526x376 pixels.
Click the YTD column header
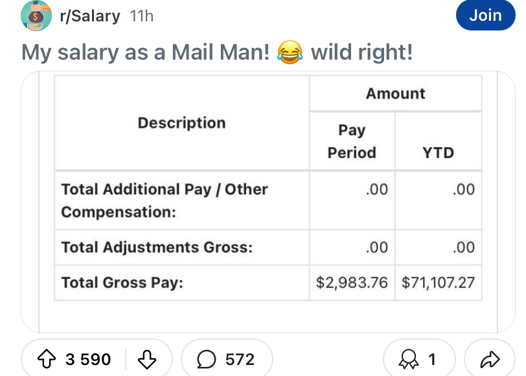pyautogui.click(x=439, y=153)
